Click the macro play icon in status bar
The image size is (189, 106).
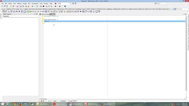[x=40, y=101]
